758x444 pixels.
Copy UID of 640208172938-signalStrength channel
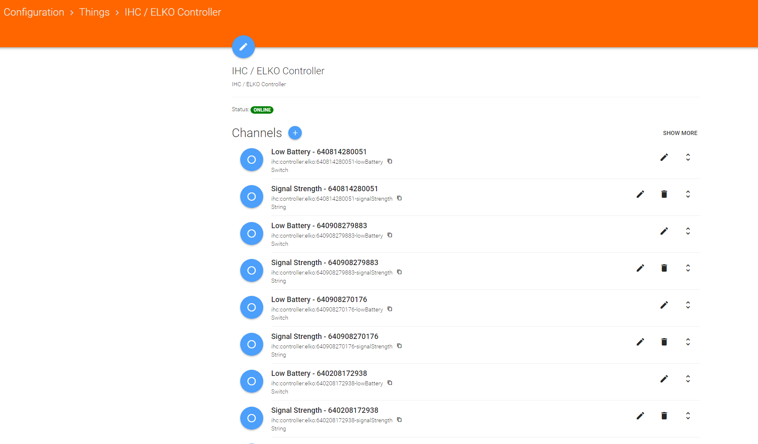399,420
